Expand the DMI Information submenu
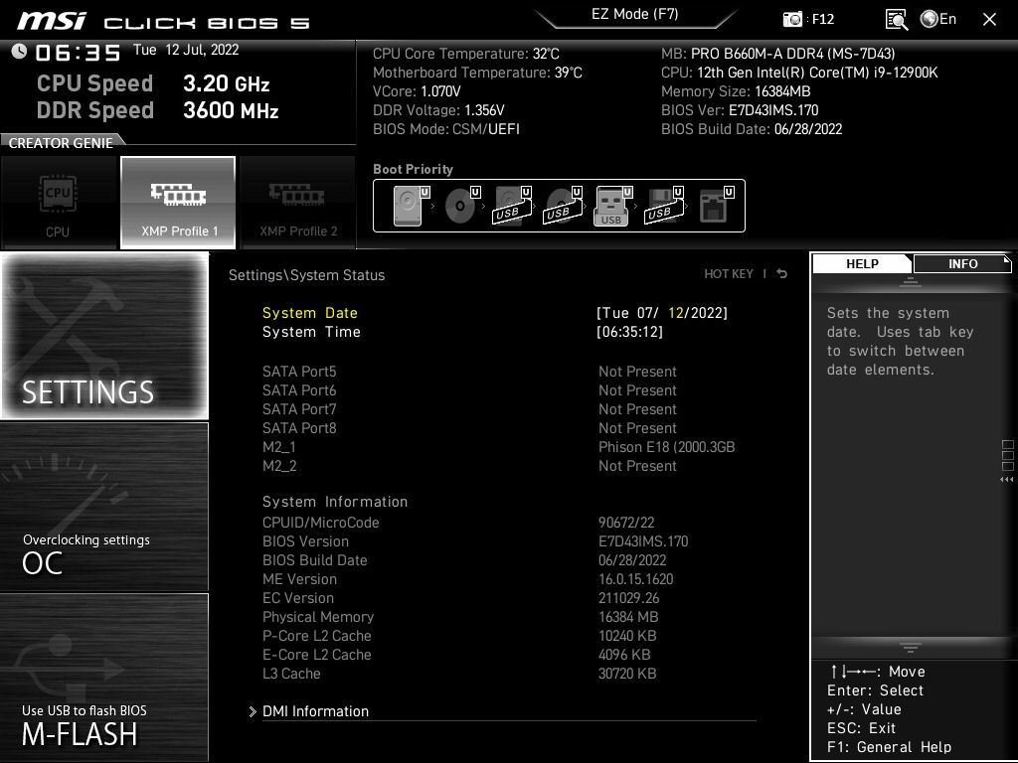Screen dimensions: 1018x763 click(x=315, y=711)
